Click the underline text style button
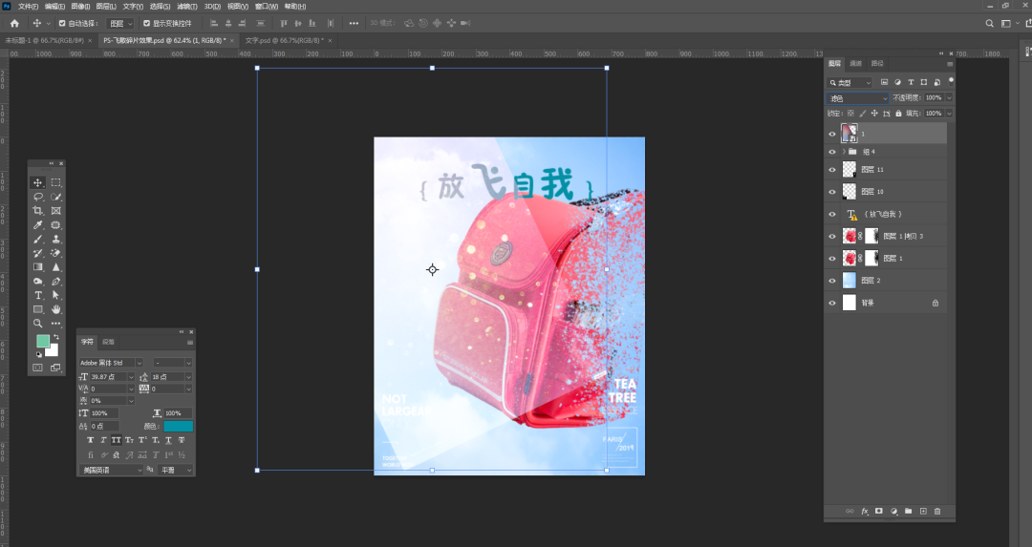 [168, 440]
